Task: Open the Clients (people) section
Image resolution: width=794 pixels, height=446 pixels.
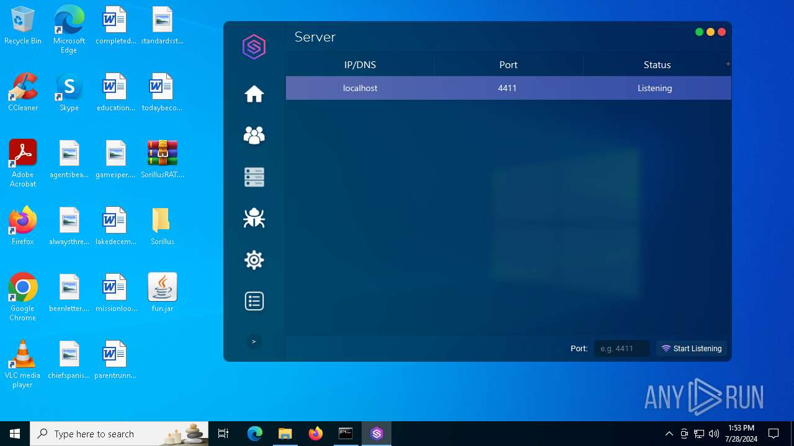Action: (254, 135)
